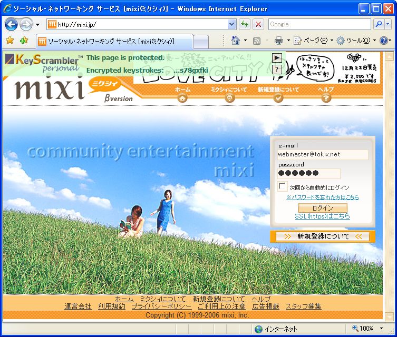Expand the zoom level dropdown arrow
Screen dimensions: 397x337
[x=382, y=329]
